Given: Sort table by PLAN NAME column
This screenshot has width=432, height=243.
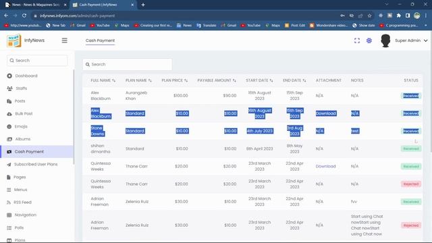Looking at the screenshot, I should click(x=138, y=80).
